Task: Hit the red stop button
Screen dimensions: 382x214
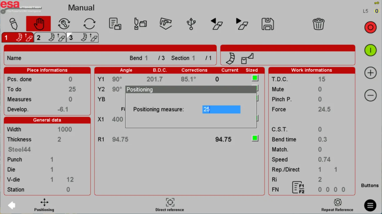Action: 370,28
